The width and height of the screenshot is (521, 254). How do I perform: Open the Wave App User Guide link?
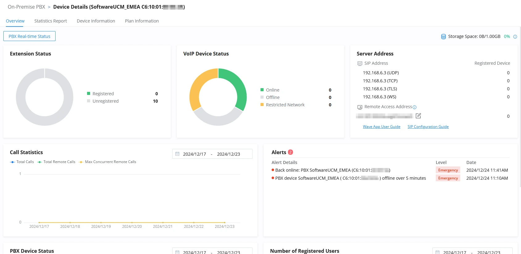pyautogui.click(x=381, y=127)
